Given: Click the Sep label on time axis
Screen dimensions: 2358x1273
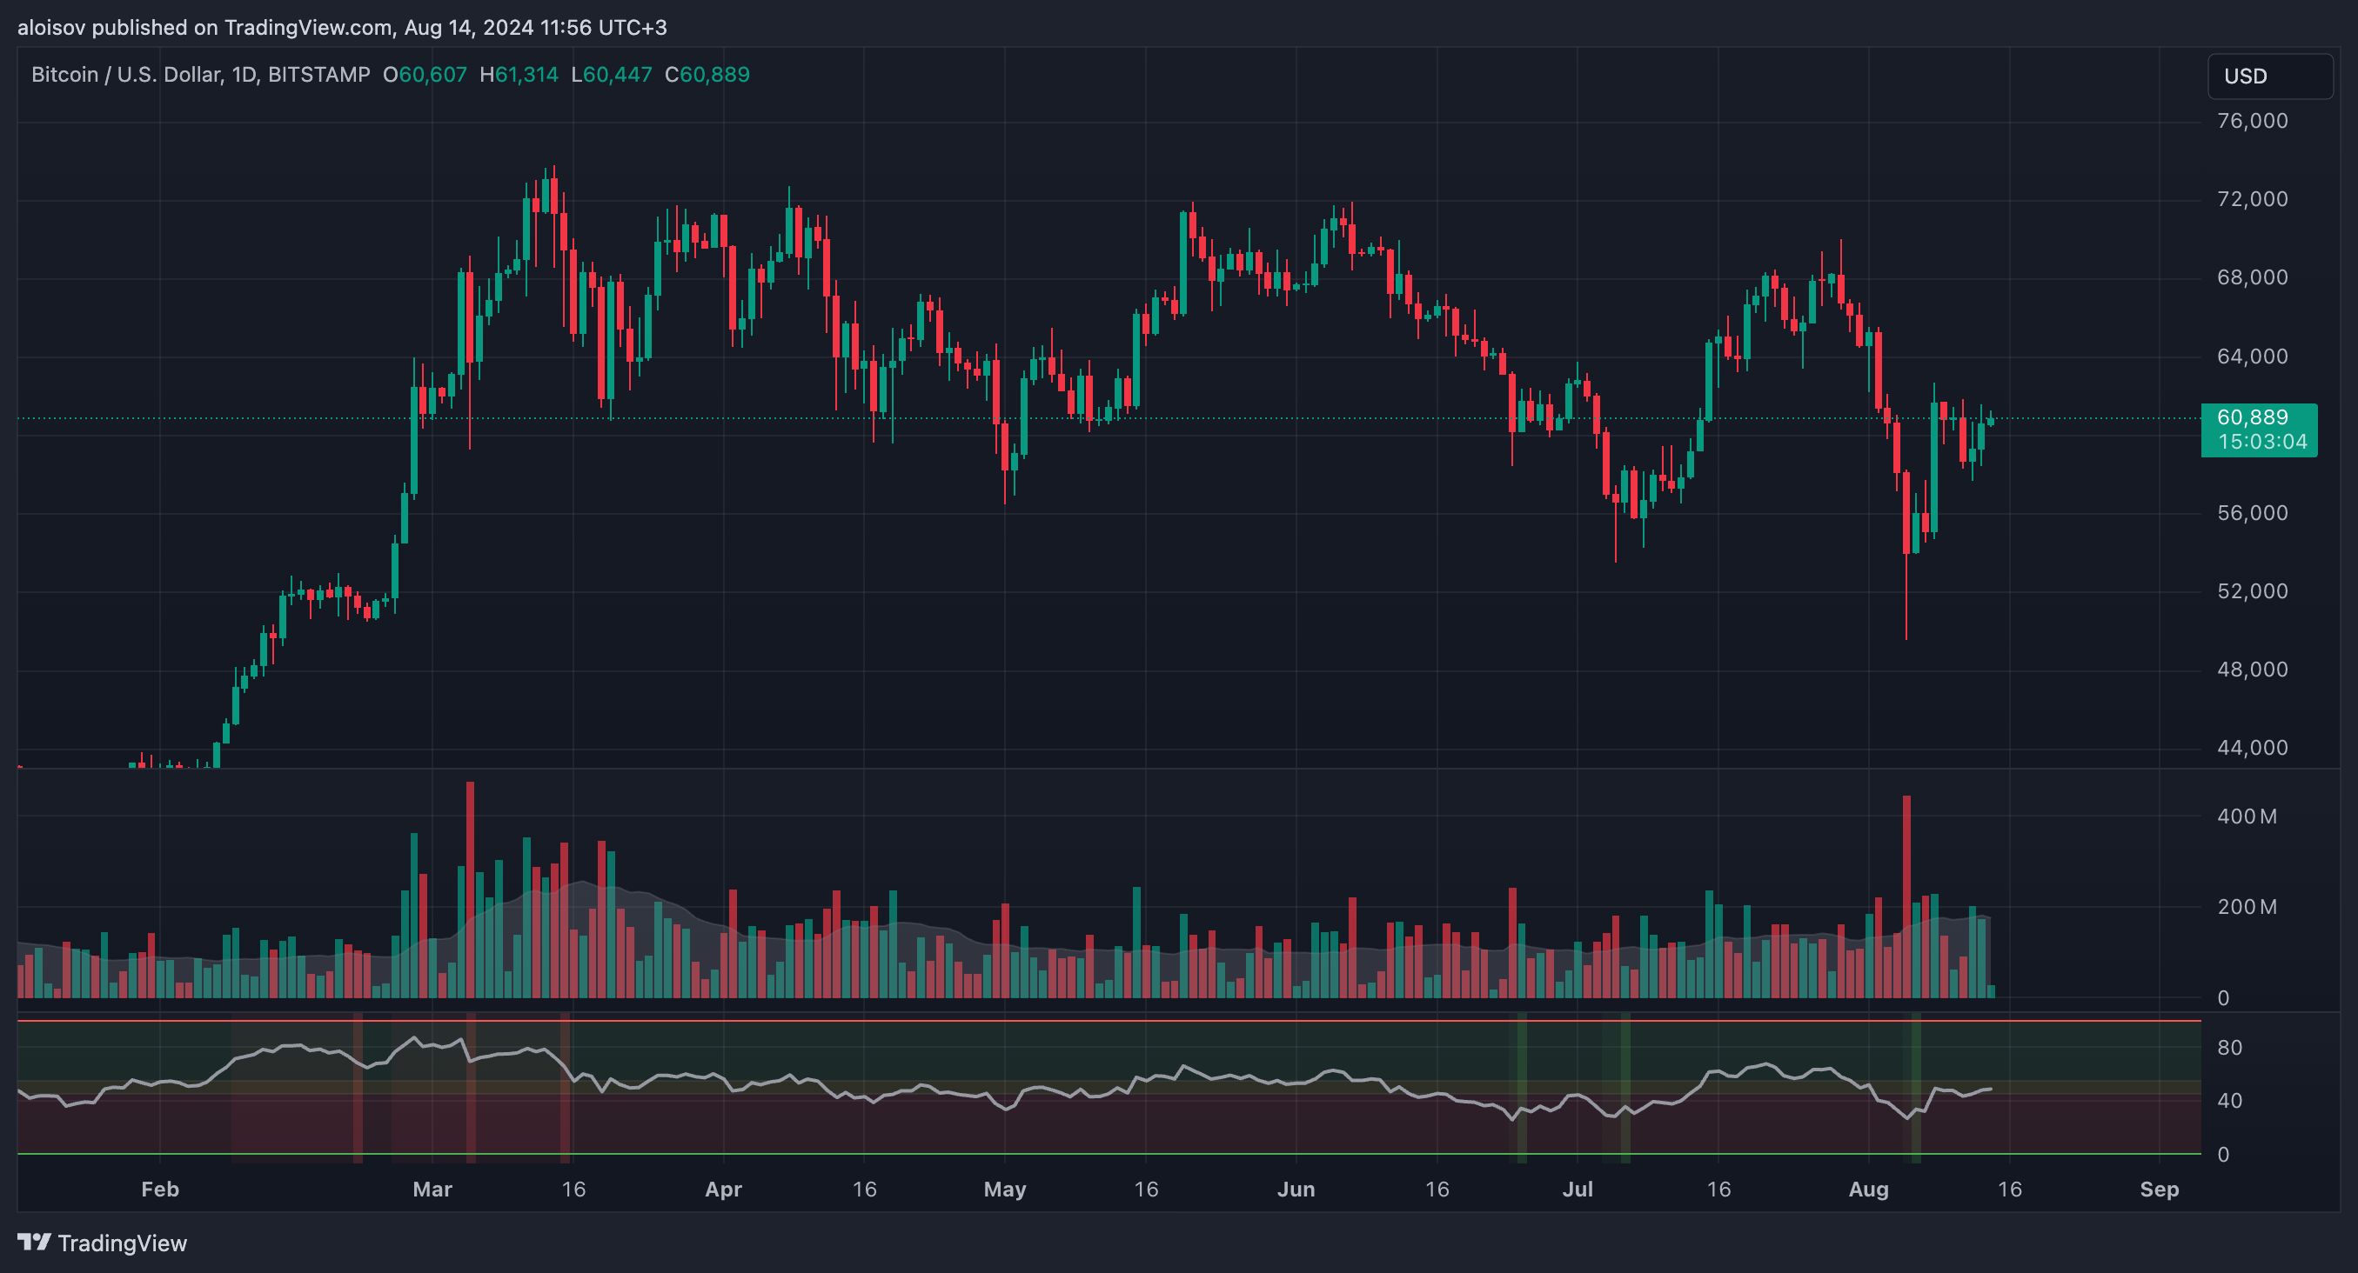Looking at the screenshot, I should pos(2160,1190).
